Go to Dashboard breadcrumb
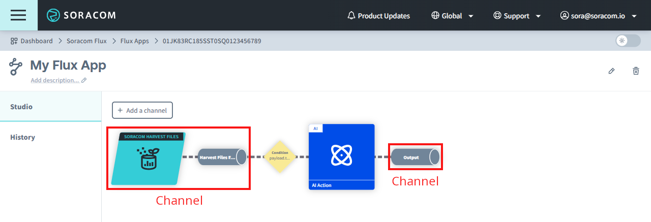 pyautogui.click(x=37, y=41)
